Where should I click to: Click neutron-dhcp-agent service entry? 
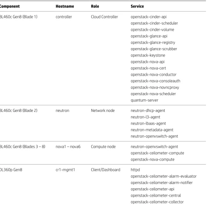click(x=148, y=110)
